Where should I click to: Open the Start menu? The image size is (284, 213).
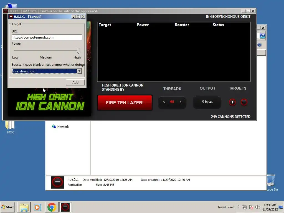coord(8,207)
